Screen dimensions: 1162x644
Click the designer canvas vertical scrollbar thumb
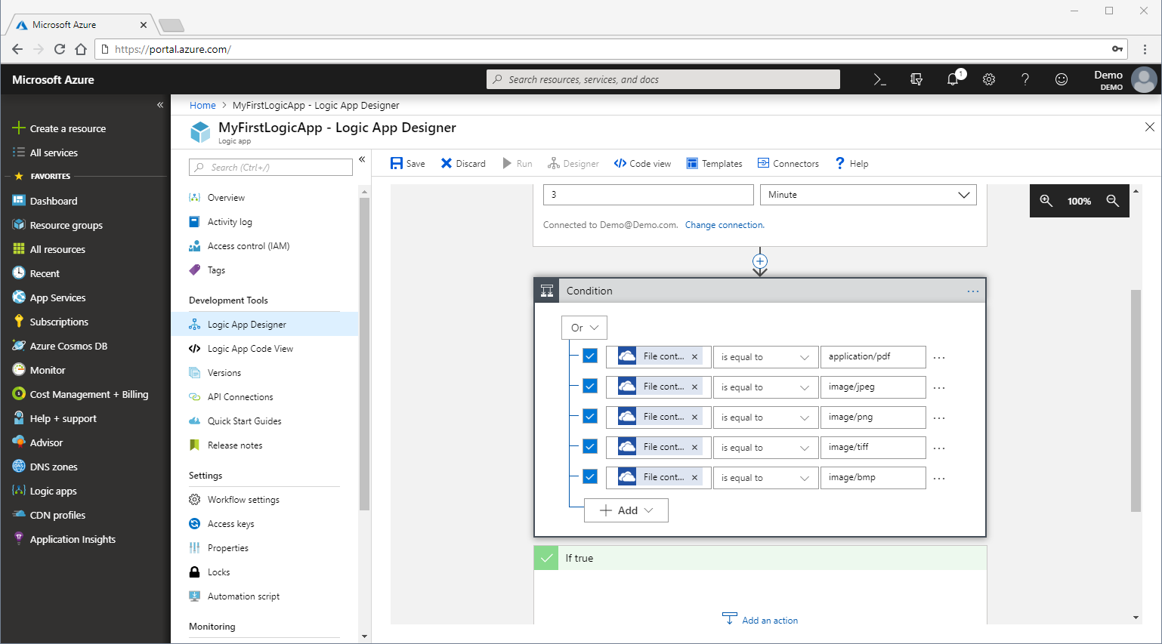[x=1136, y=400]
